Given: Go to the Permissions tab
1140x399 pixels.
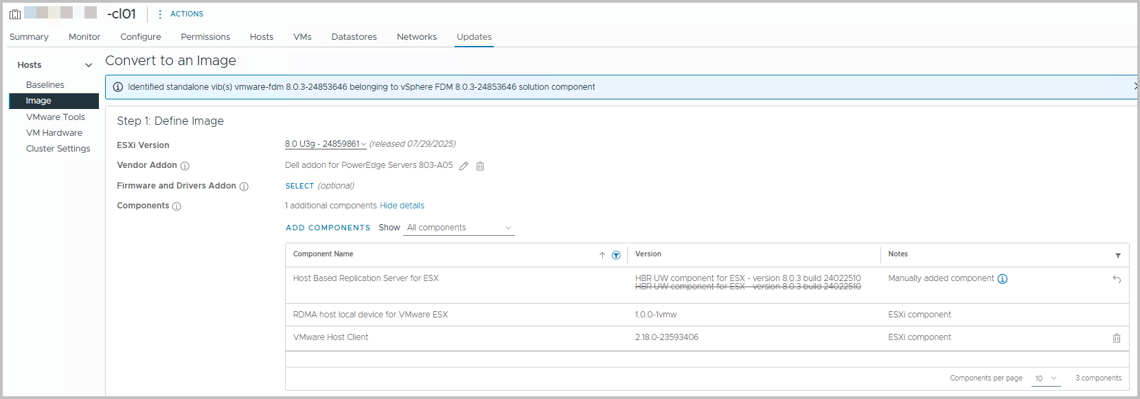Looking at the screenshot, I should click(x=205, y=37).
